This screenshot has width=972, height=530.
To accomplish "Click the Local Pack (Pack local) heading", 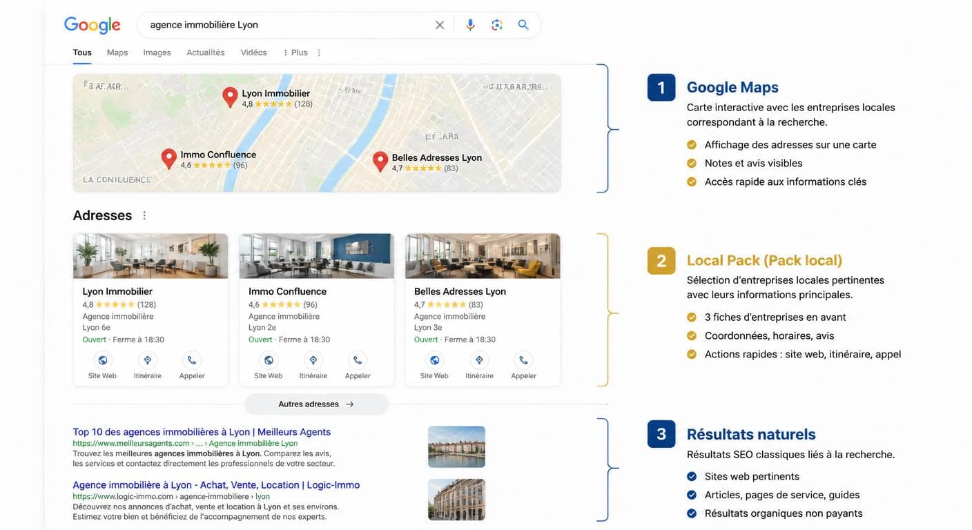I will (x=764, y=260).
